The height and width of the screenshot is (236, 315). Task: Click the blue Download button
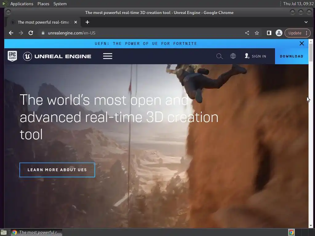tap(292, 56)
